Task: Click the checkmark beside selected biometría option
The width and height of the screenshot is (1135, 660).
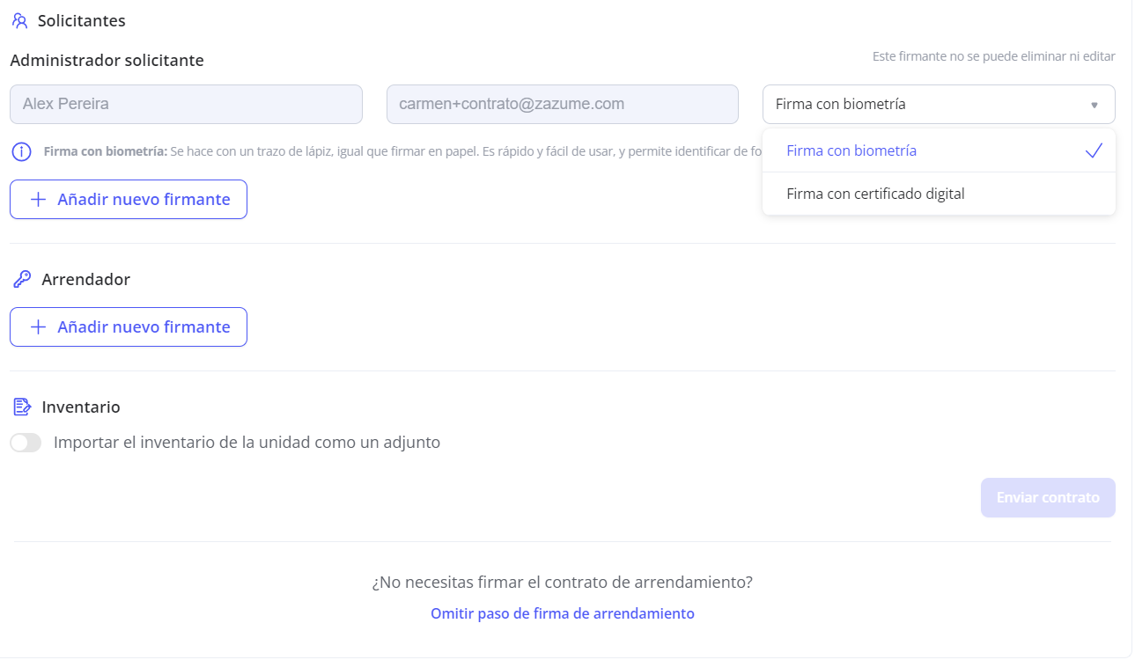Action: click(1094, 151)
